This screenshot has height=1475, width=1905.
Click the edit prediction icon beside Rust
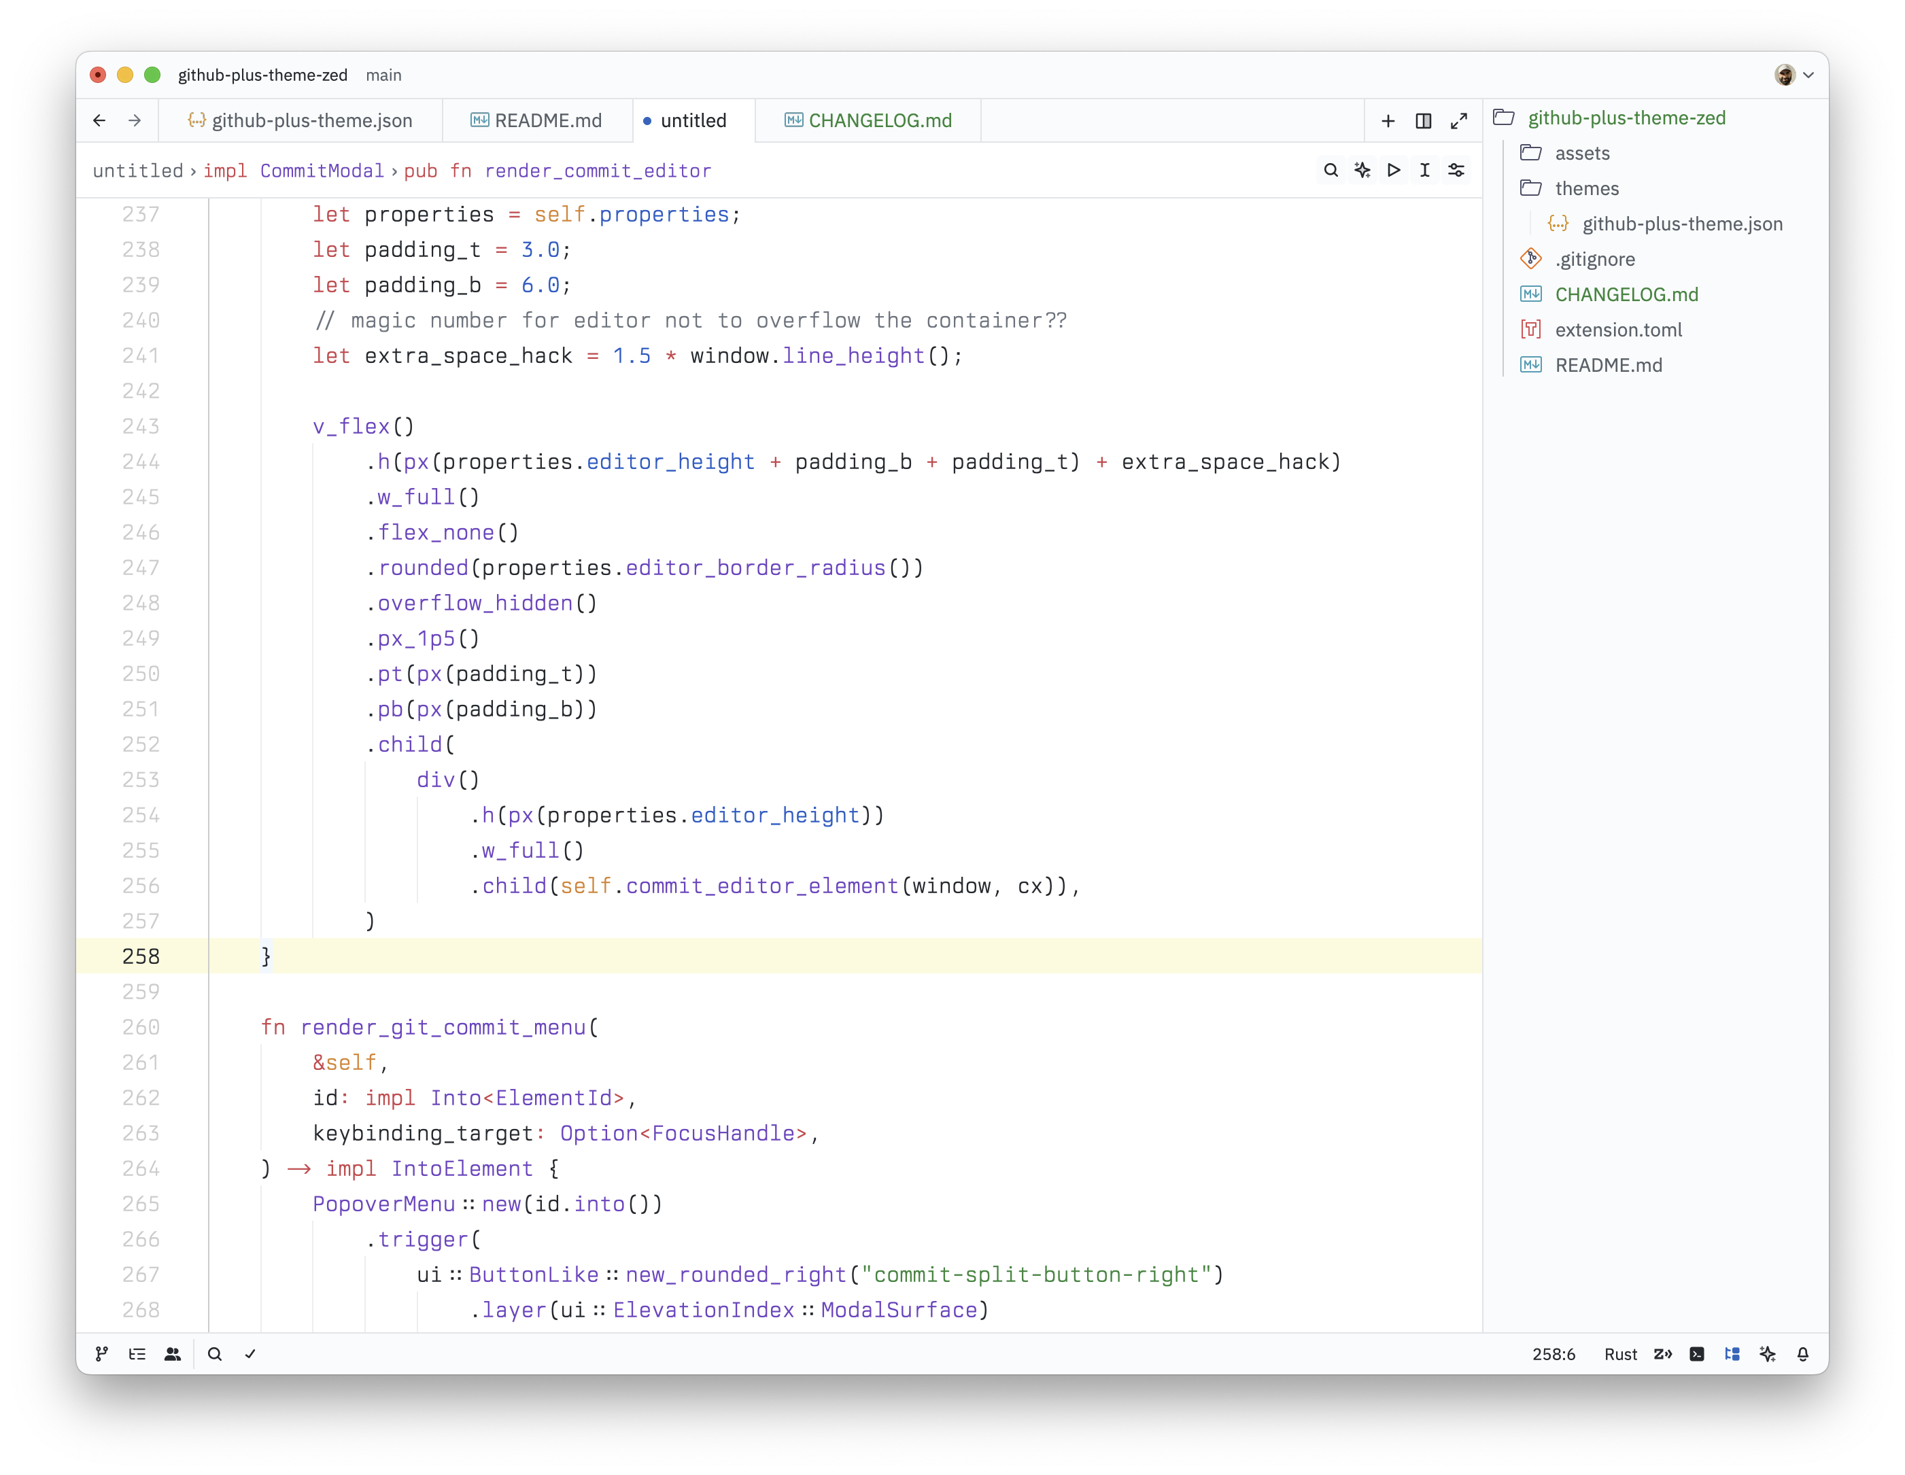(x=1662, y=1354)
